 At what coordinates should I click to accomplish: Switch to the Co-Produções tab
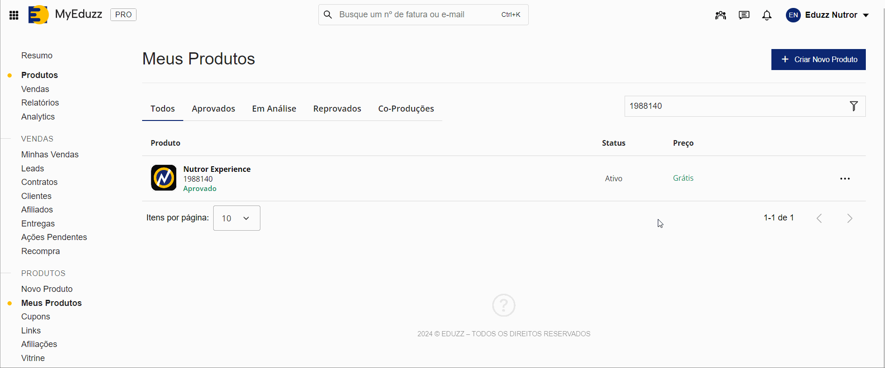(x=406, y=109)
